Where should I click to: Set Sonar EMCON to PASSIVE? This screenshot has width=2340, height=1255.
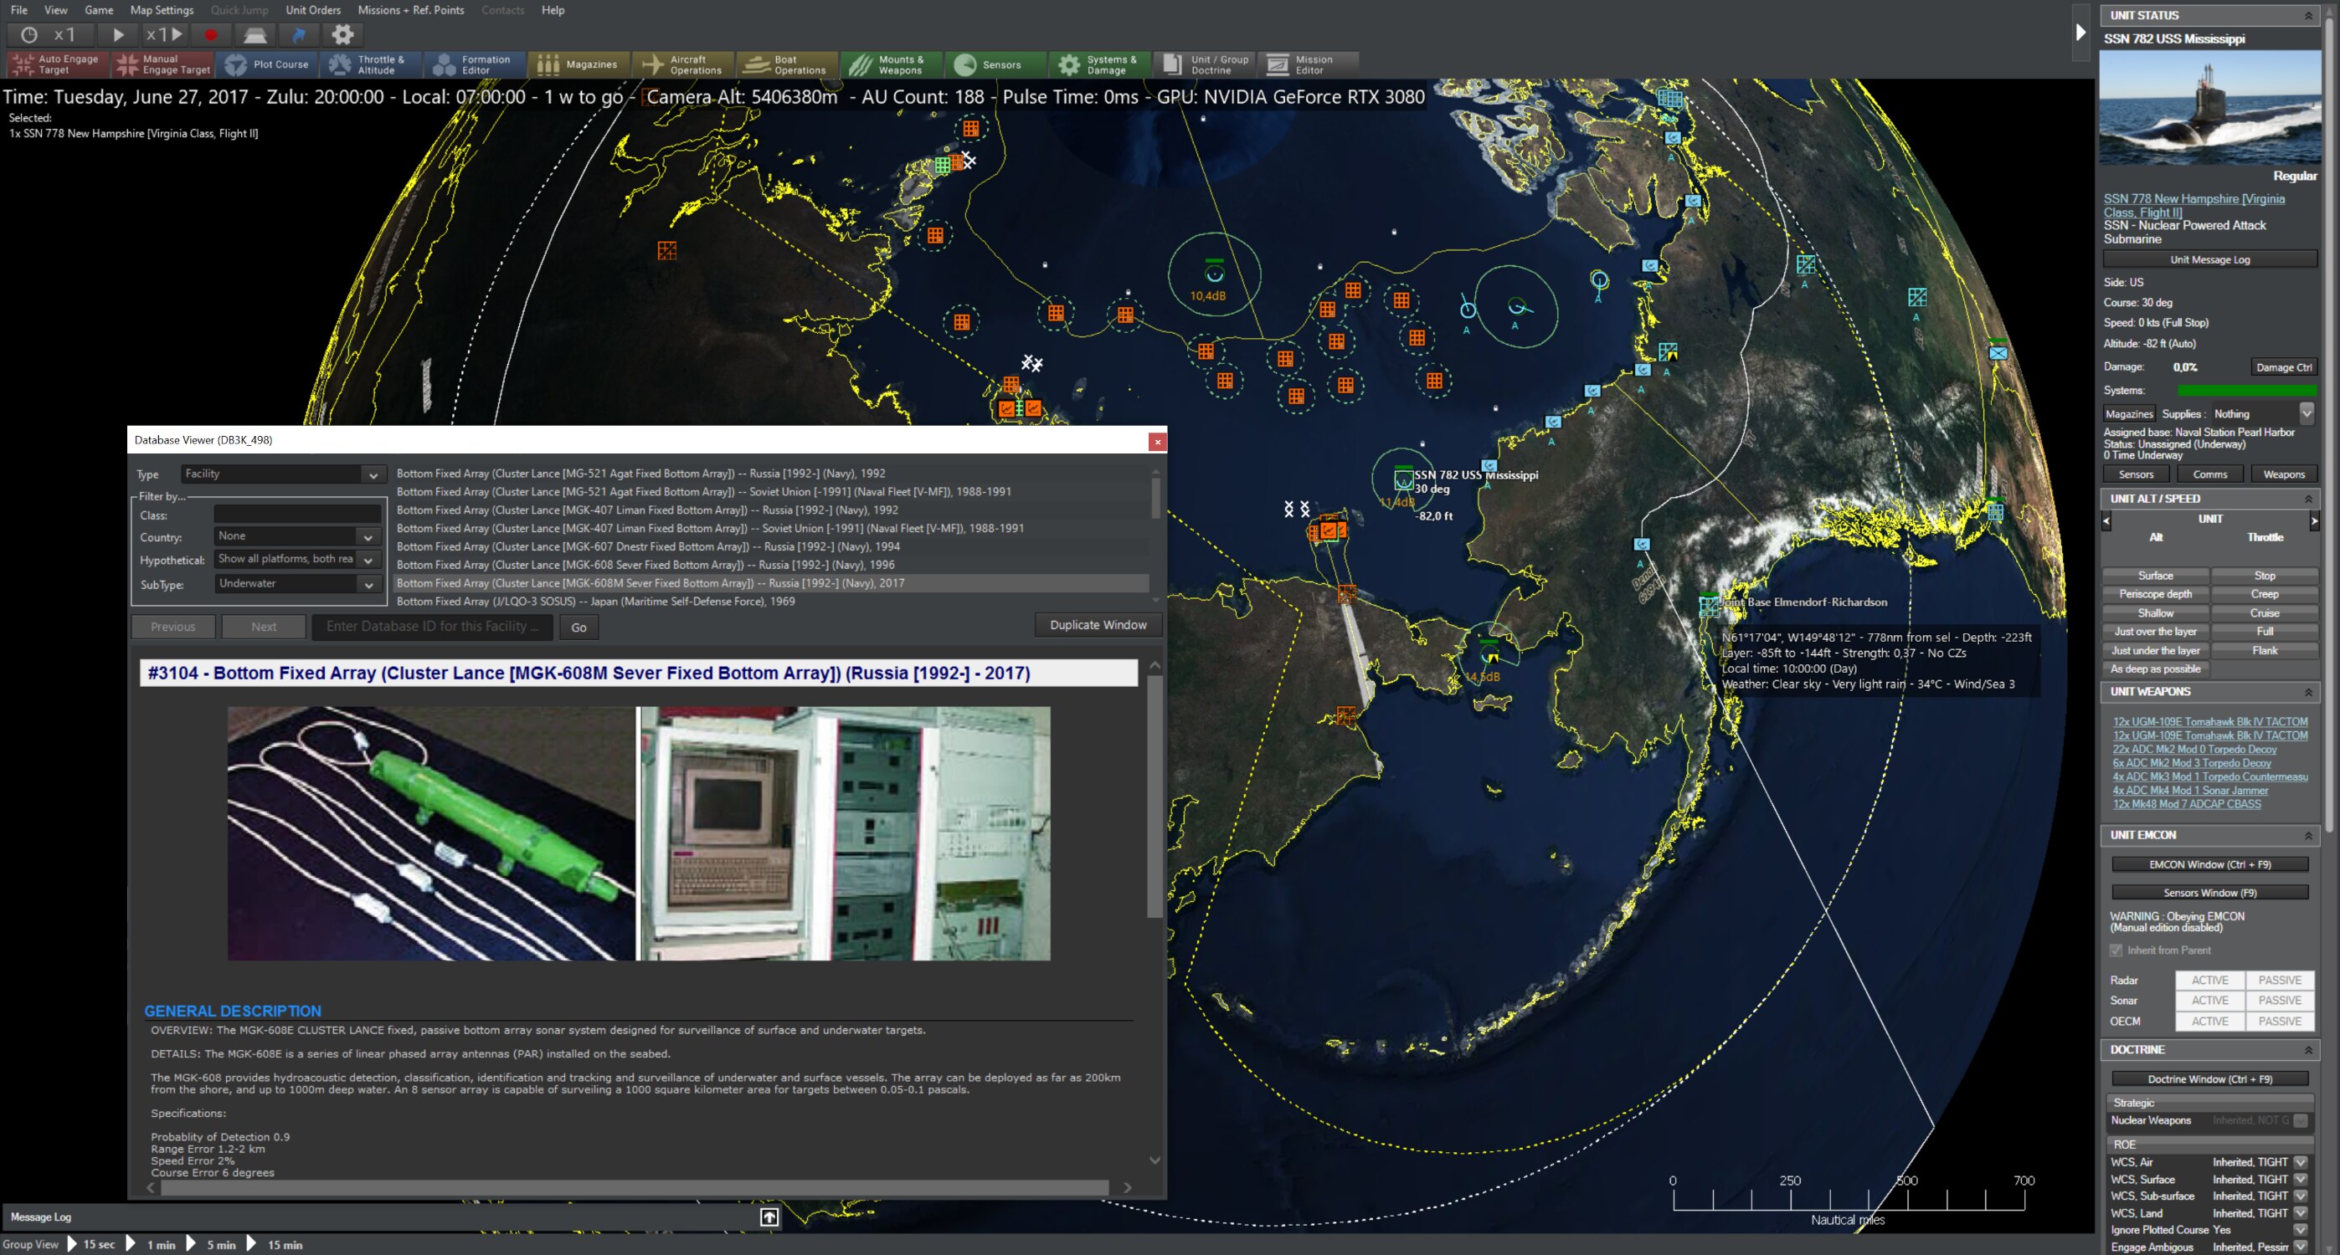2279,1000
